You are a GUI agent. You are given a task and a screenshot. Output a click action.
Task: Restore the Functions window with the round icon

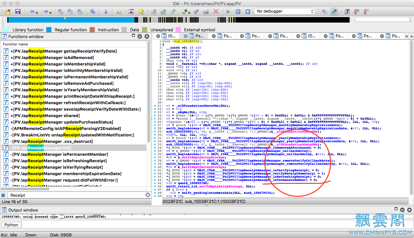140,36
